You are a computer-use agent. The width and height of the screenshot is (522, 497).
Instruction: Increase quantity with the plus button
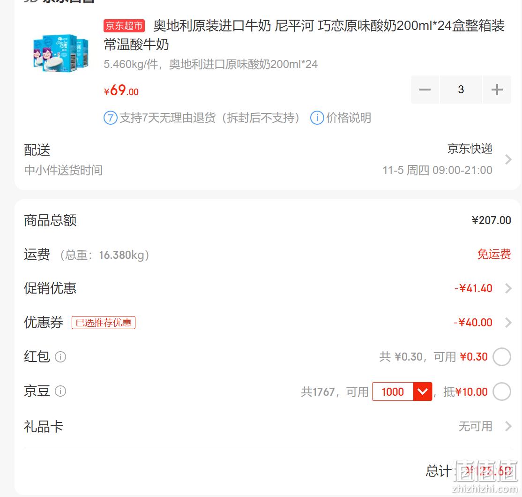tap(497, 89)
